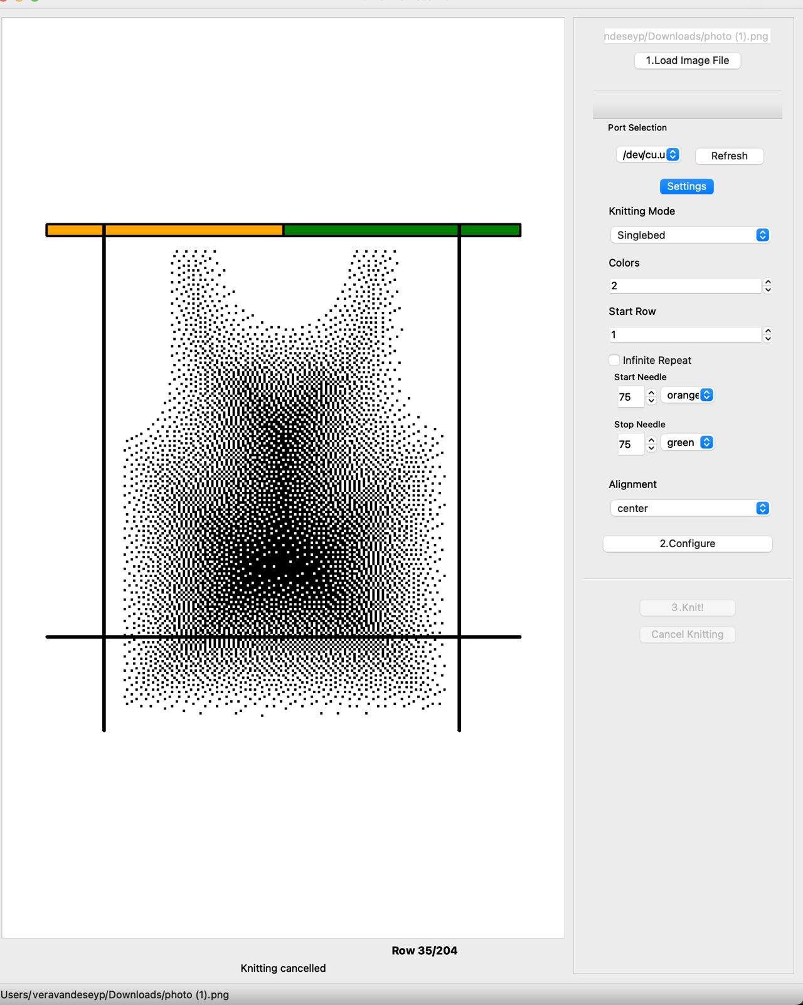Expand the Knitting Mode Singlebed dropdown
This screenshot has width=803, height=1005.
(689, 235)
